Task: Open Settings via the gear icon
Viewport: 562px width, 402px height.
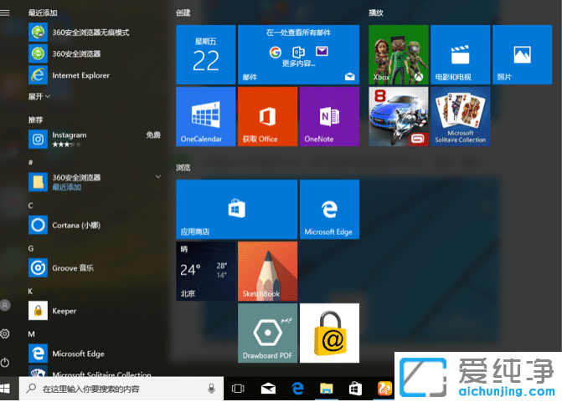Action: click(x=5, y=333)
